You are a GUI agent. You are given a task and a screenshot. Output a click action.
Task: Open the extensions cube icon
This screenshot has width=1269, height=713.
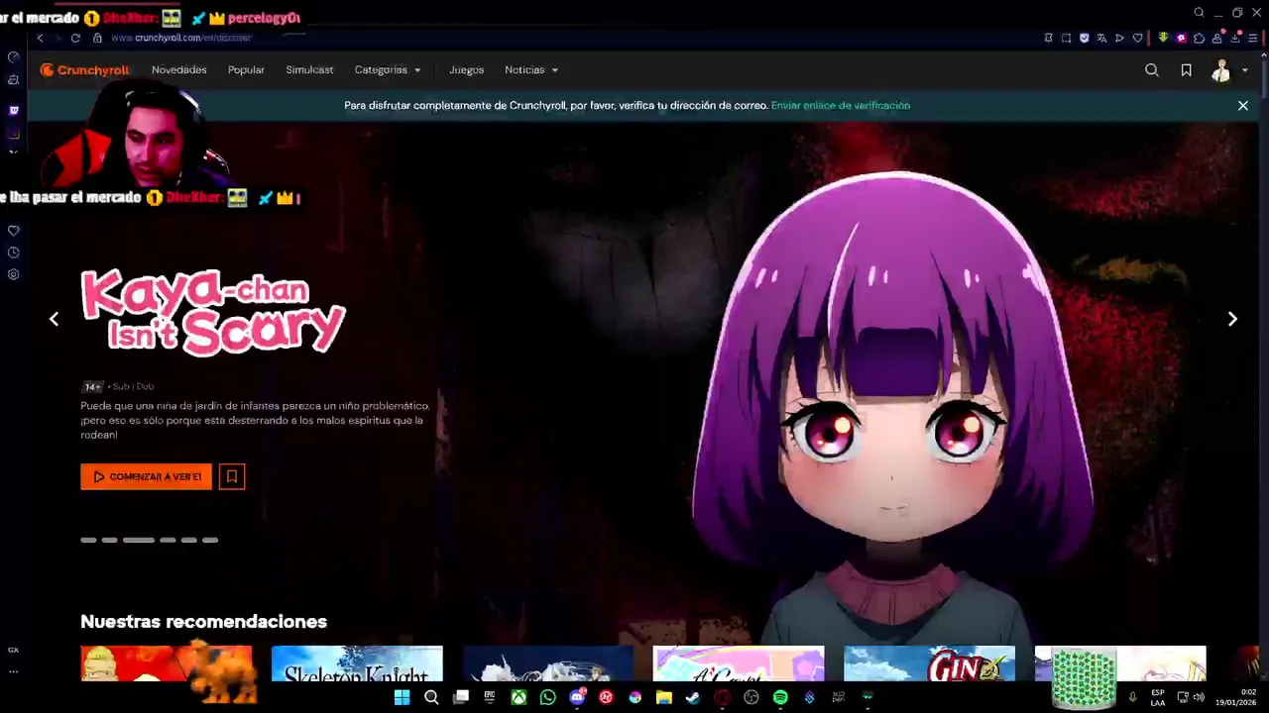tap(1199, 38)
